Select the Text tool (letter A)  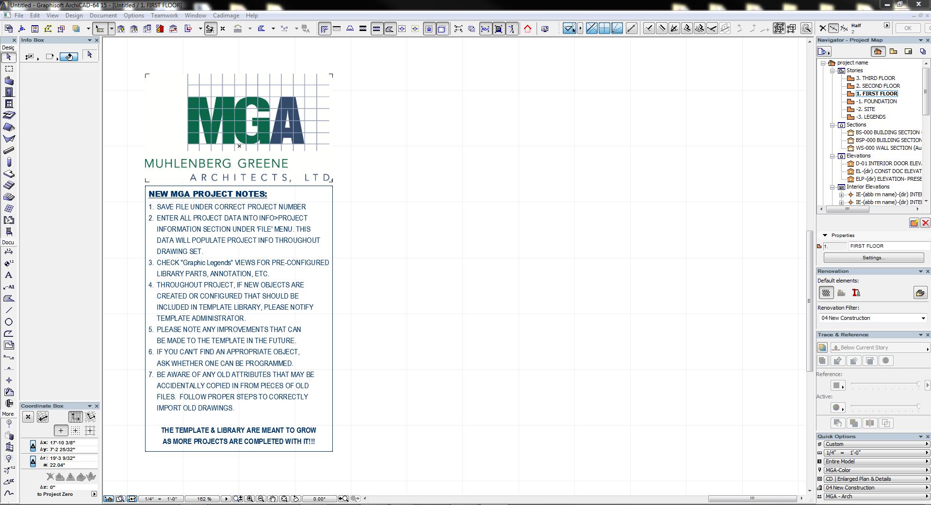(9, 275)
